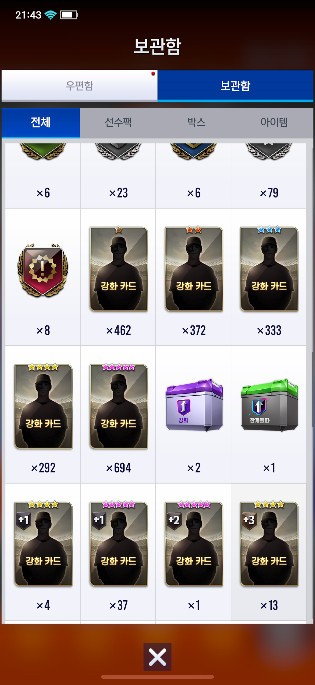Screen dimensions: 315x685
Task: Open the four-star 강화 카드 x292
Action: click(x=43, y=415)
